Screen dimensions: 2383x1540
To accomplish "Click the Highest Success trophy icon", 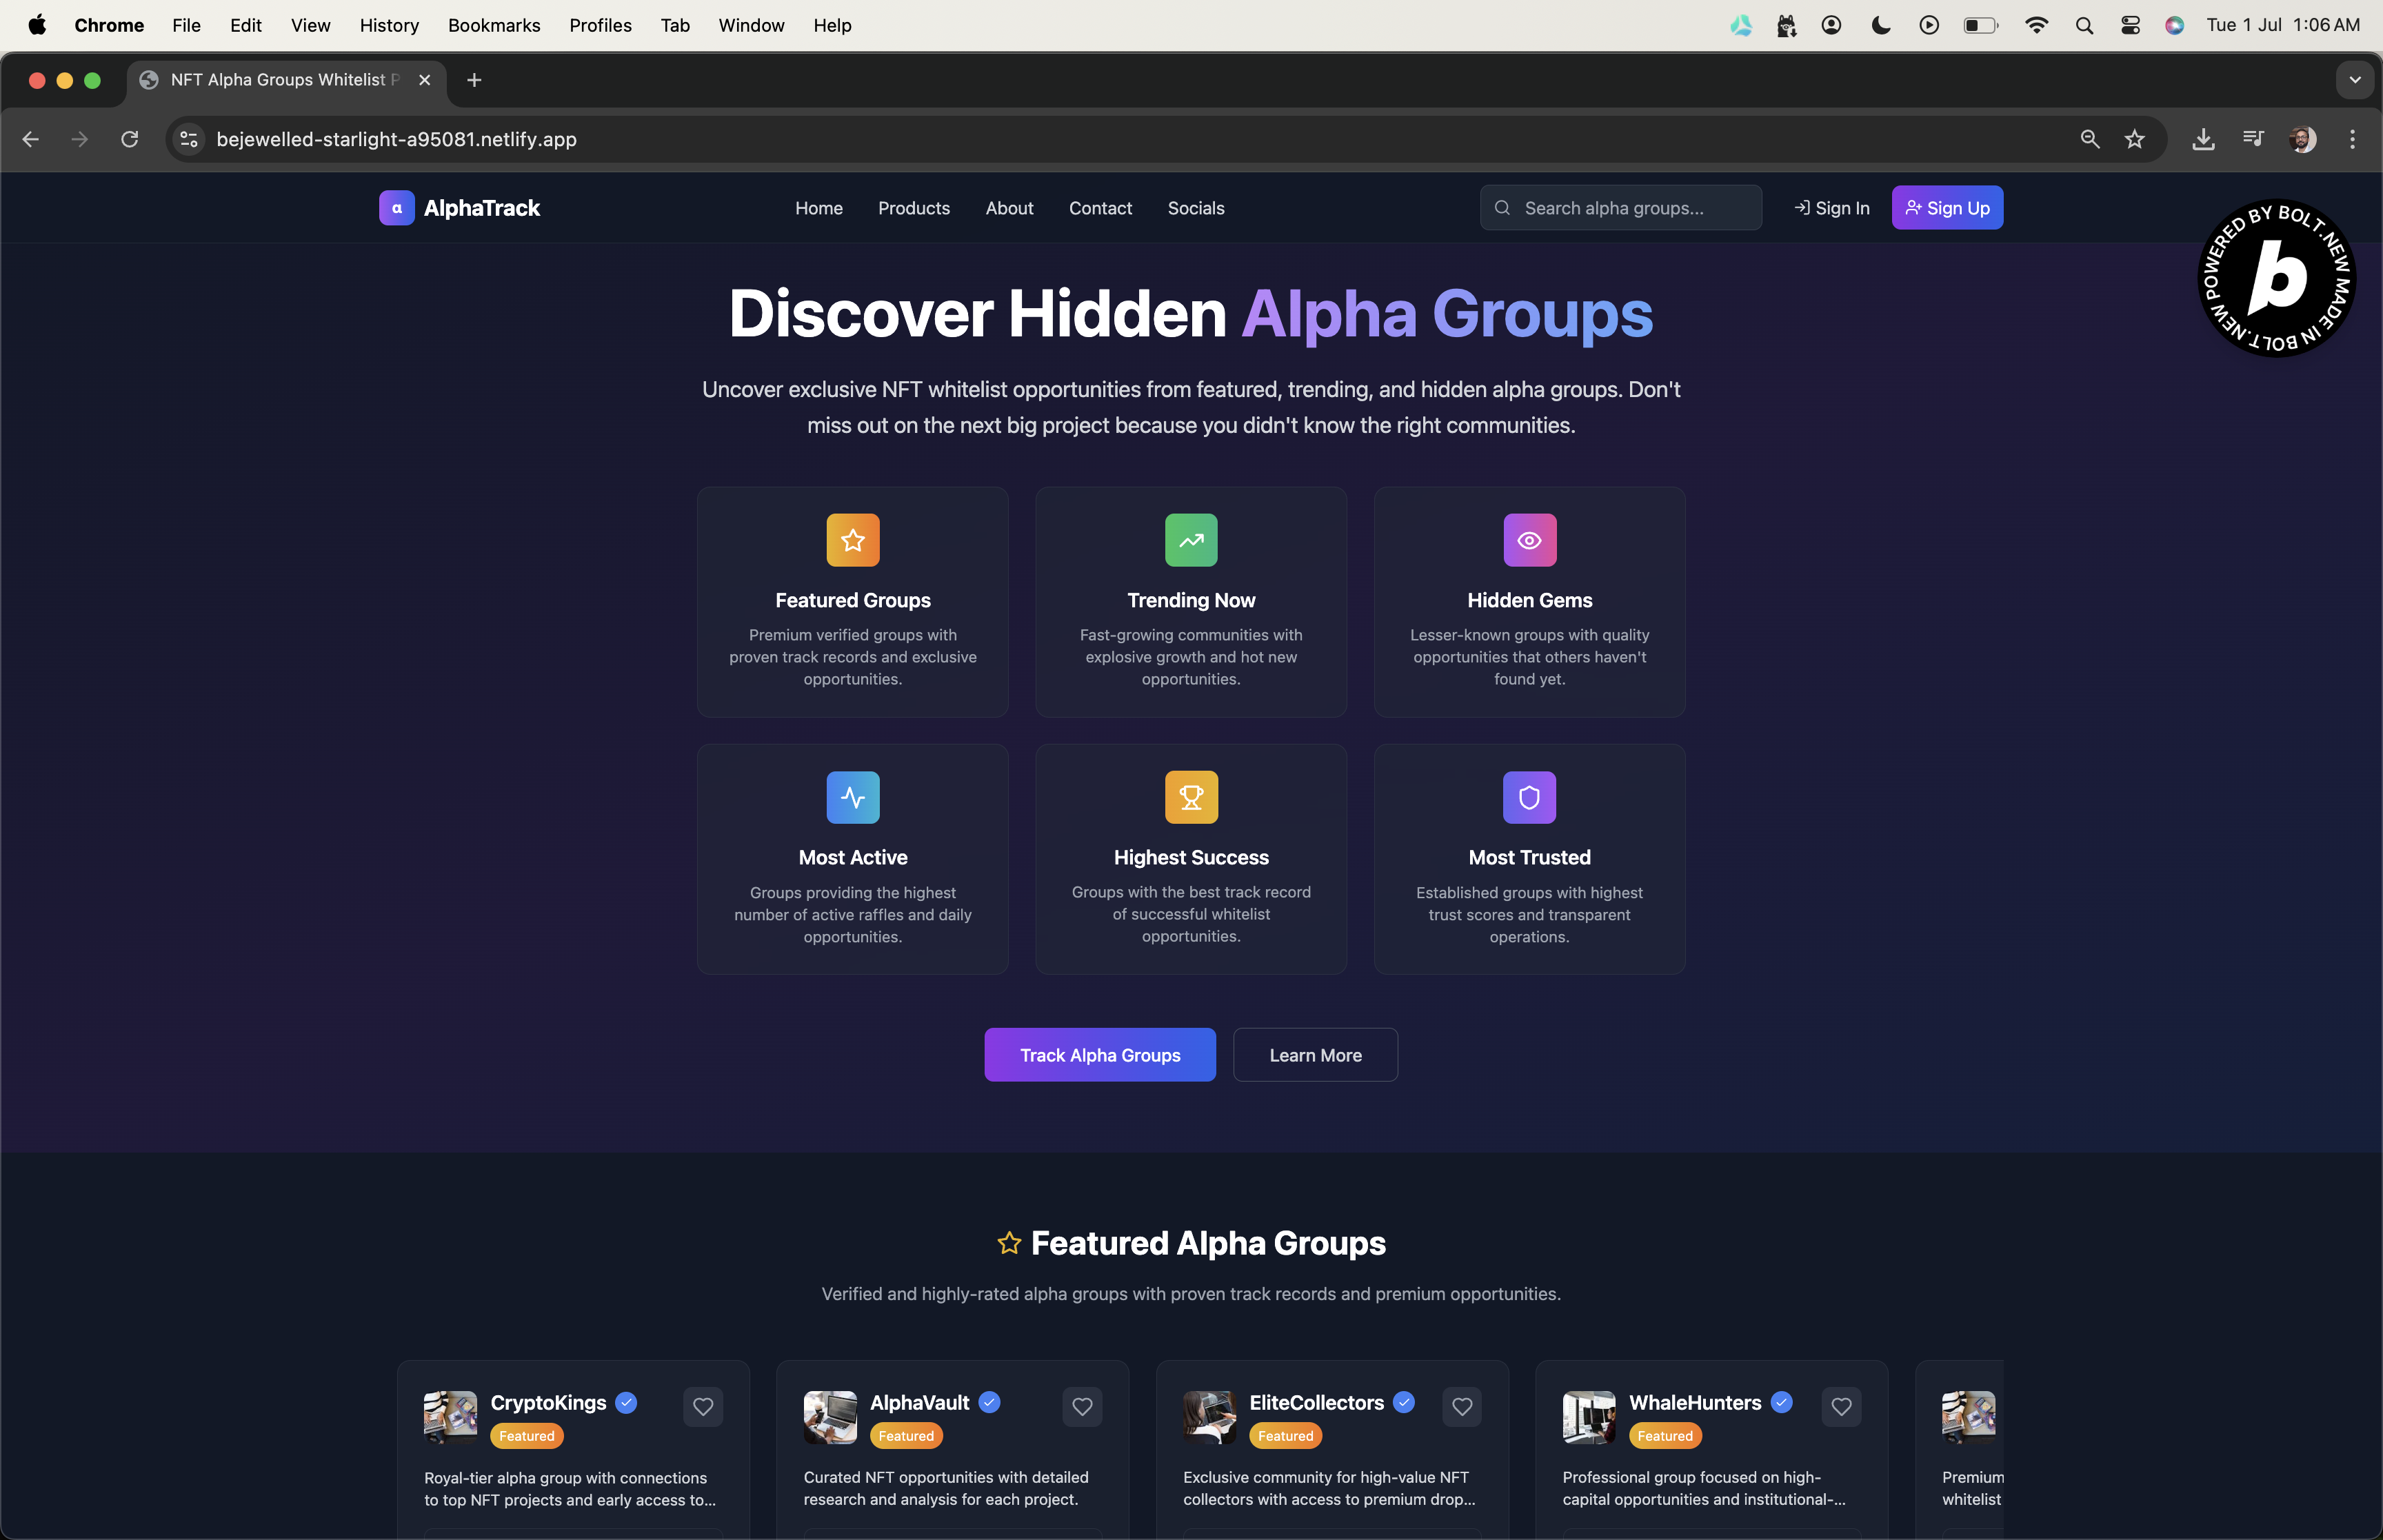I will [x=1190, y=797].
